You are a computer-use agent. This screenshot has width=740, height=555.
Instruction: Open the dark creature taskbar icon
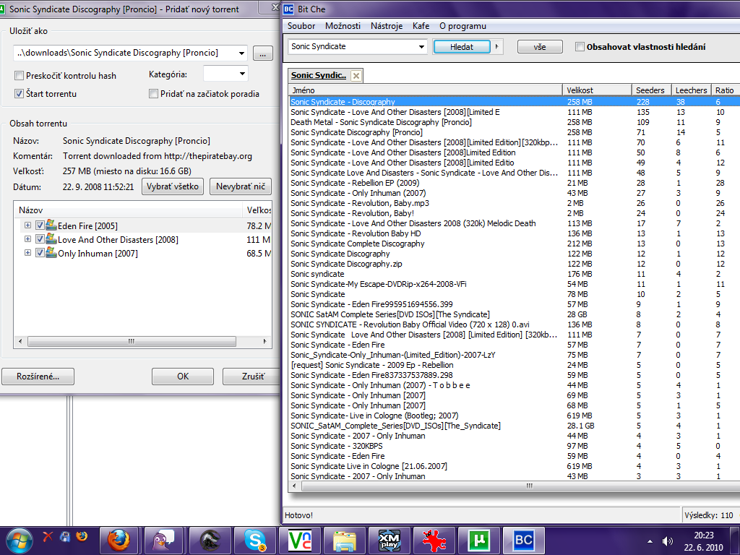point(210,541)
